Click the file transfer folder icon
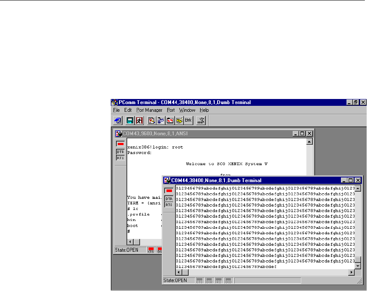The height and width of the screenshot is (291, 367). 170,121
